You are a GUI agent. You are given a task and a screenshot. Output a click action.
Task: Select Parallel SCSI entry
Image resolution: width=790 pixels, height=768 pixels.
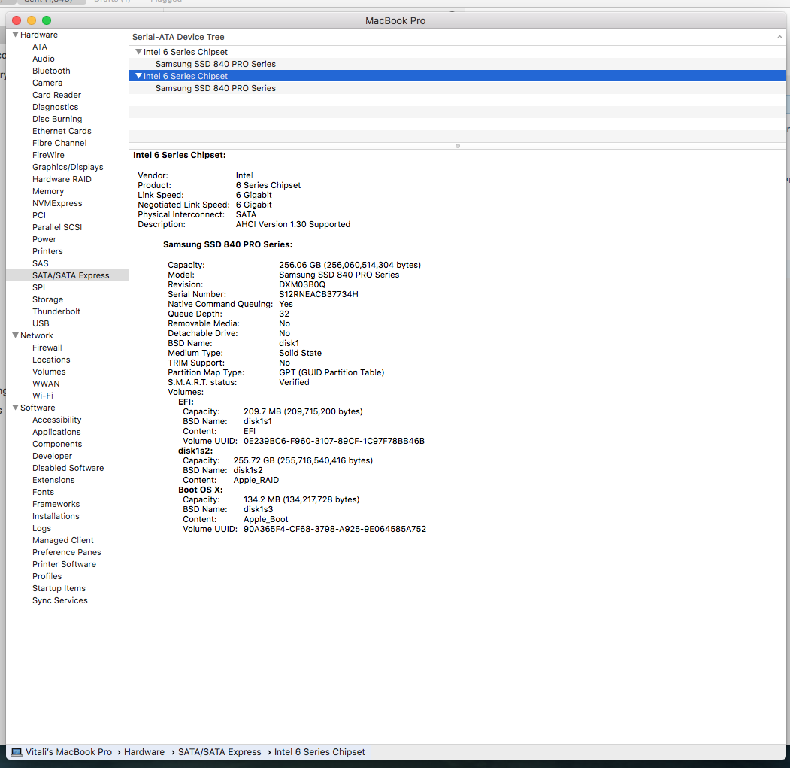point(57,227)
